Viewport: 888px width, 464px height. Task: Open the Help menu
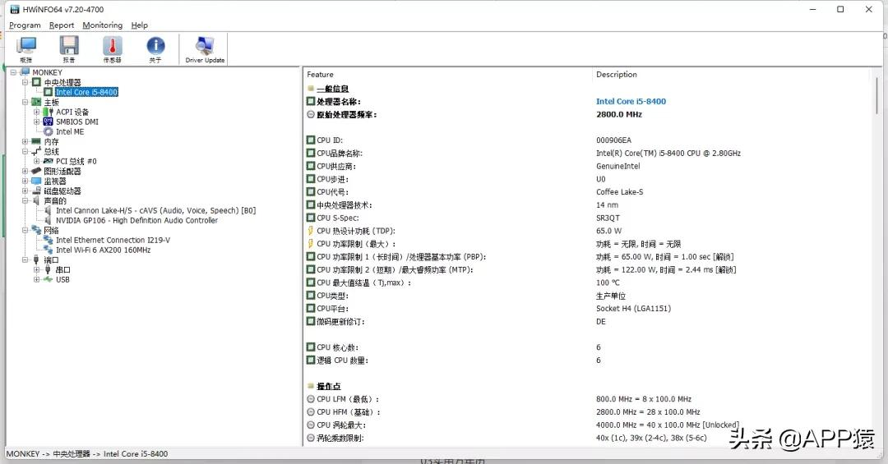point(139,25)
